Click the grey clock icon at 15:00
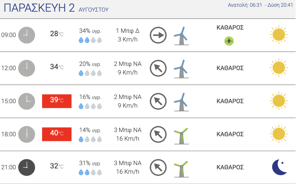301x184 pixels. [27, 101]
